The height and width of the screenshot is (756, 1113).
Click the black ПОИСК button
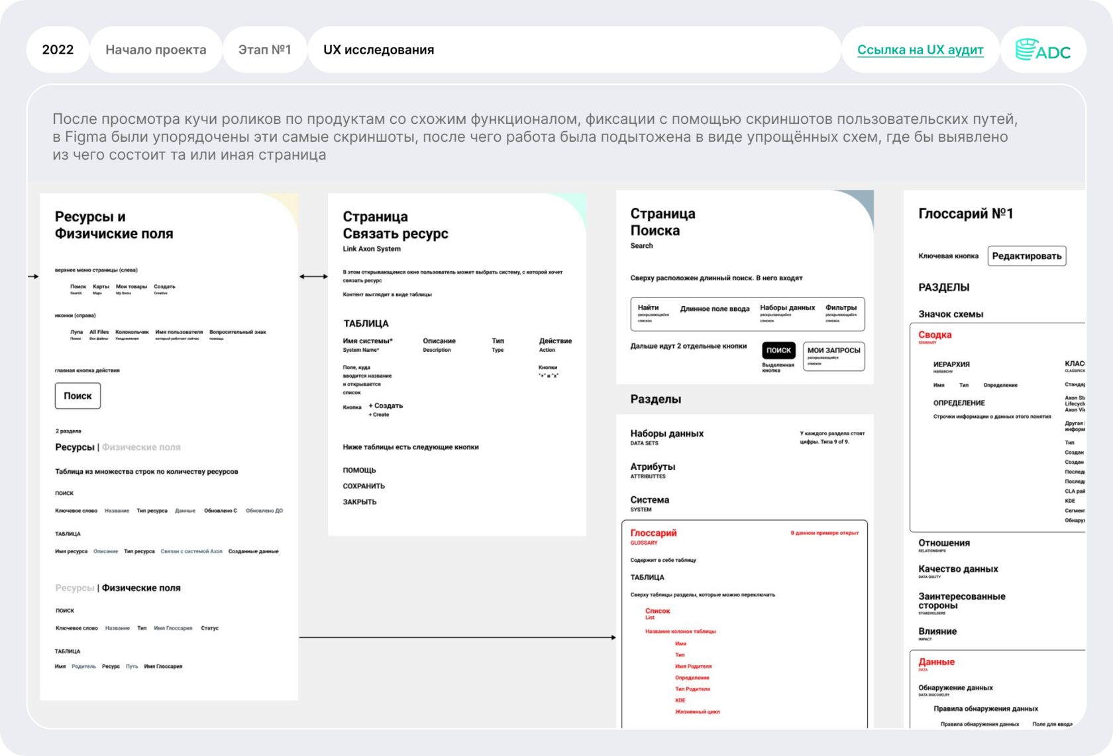(x=778, y=350)
